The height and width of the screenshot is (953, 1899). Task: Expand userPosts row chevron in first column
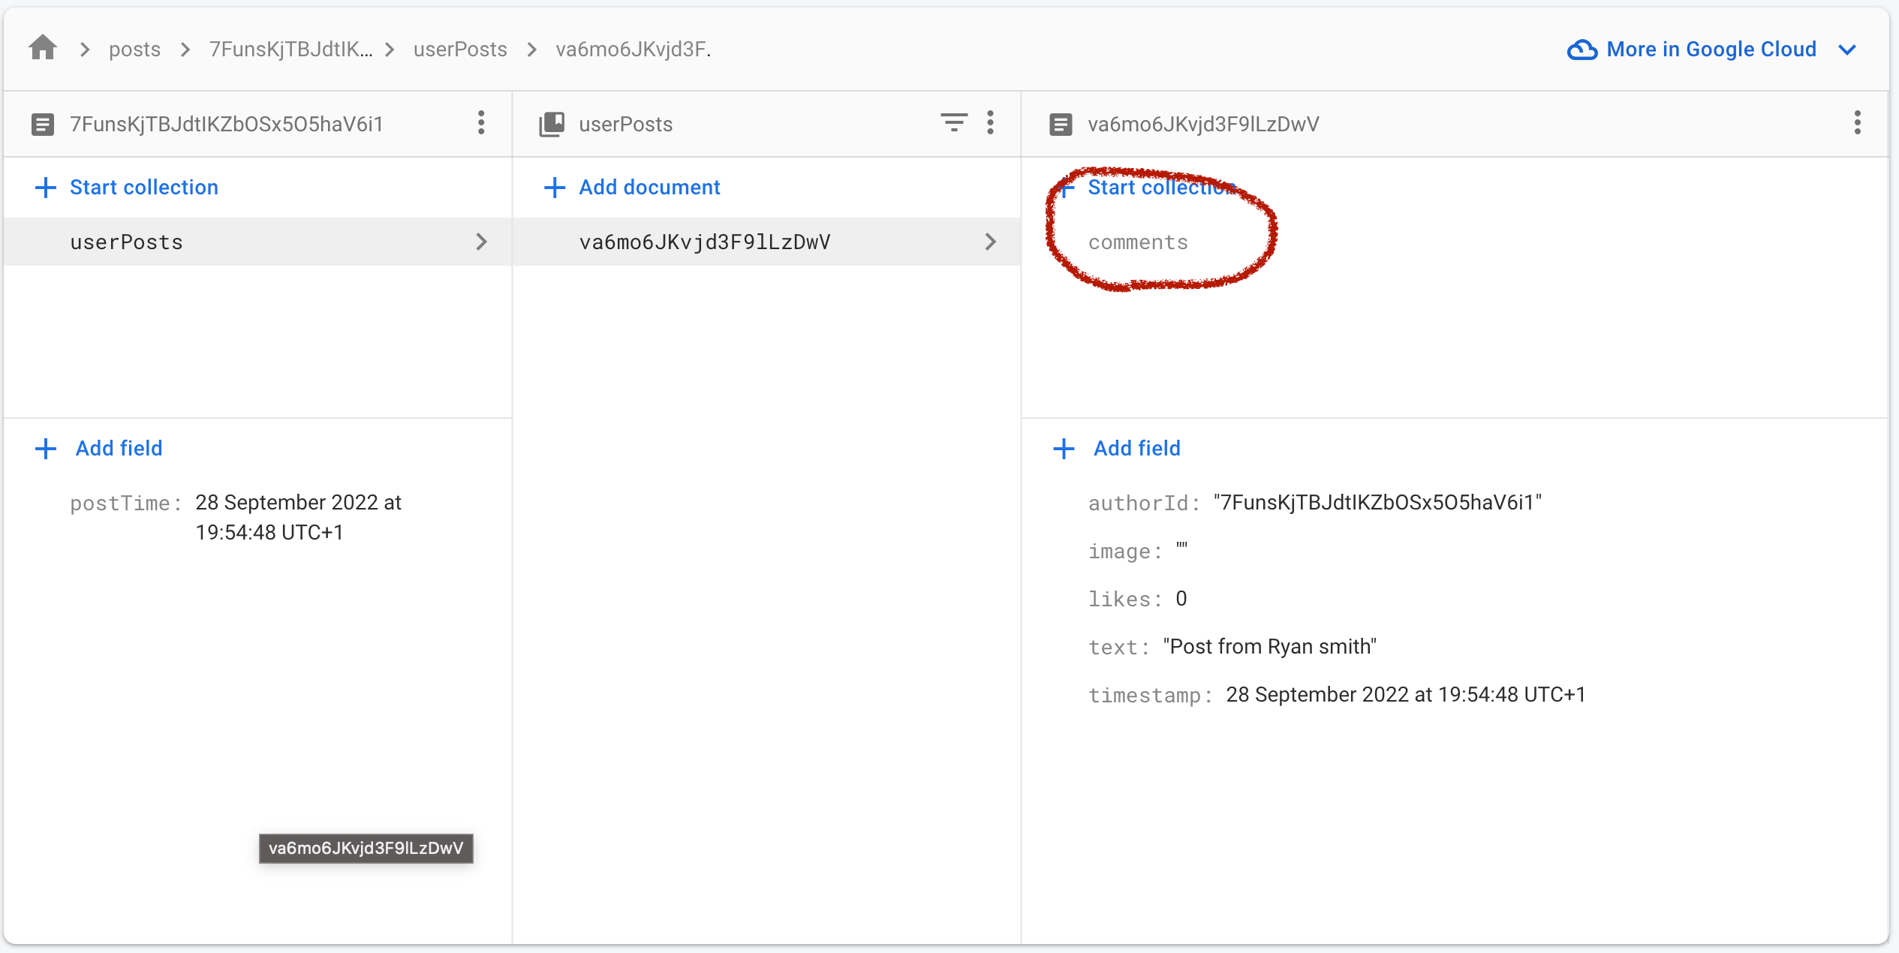tap(482, 242)
